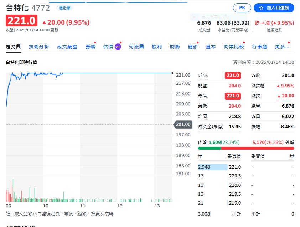This screenshot has width=300, height=227.
Task: Click the 總量 6,876 value
Action: [x=288, y=106]
